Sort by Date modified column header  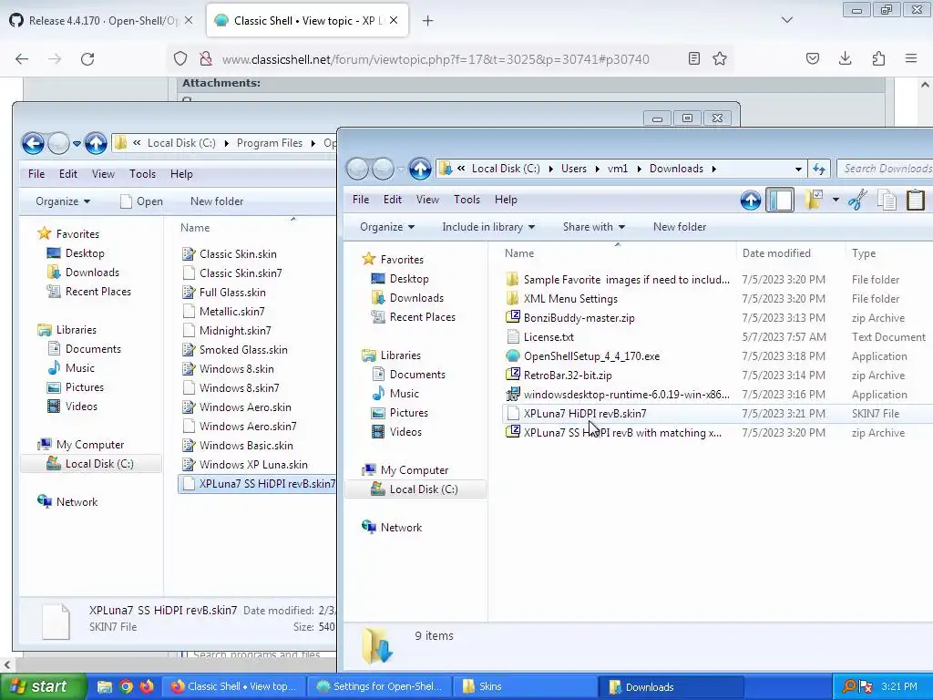click(x=776, y=253)
